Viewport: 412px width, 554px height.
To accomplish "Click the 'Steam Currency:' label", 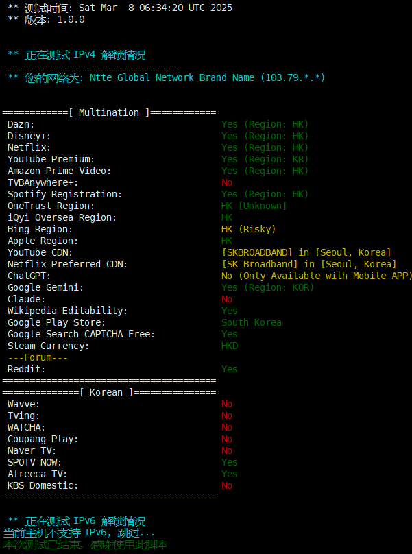I will pos(49,346).
